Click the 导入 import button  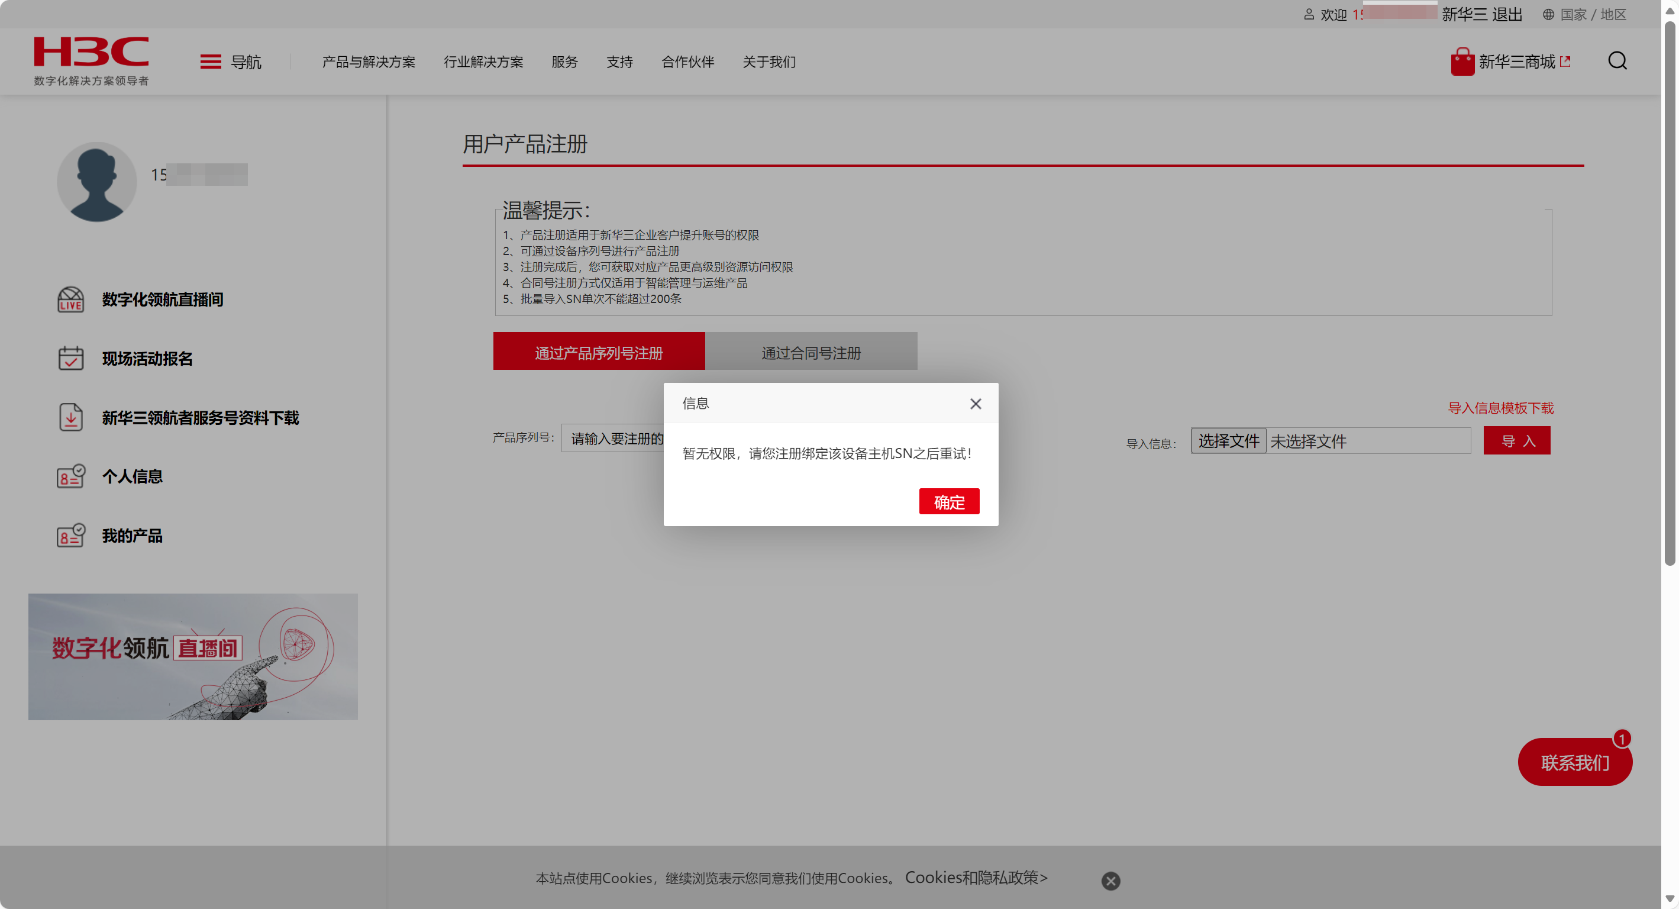pyautogui.click(x=1516, y=441)
